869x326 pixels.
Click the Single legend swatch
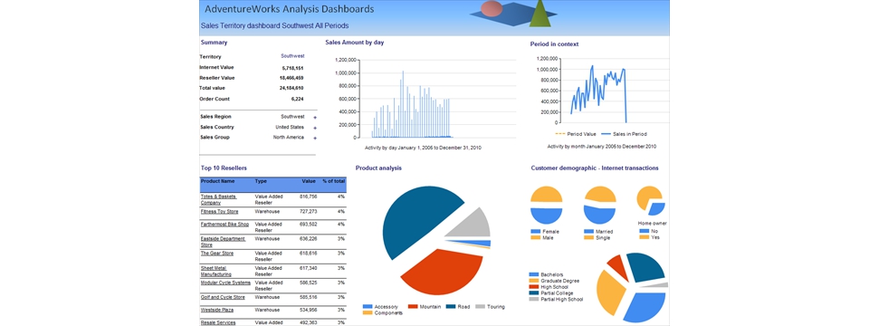tap(588, 238)
